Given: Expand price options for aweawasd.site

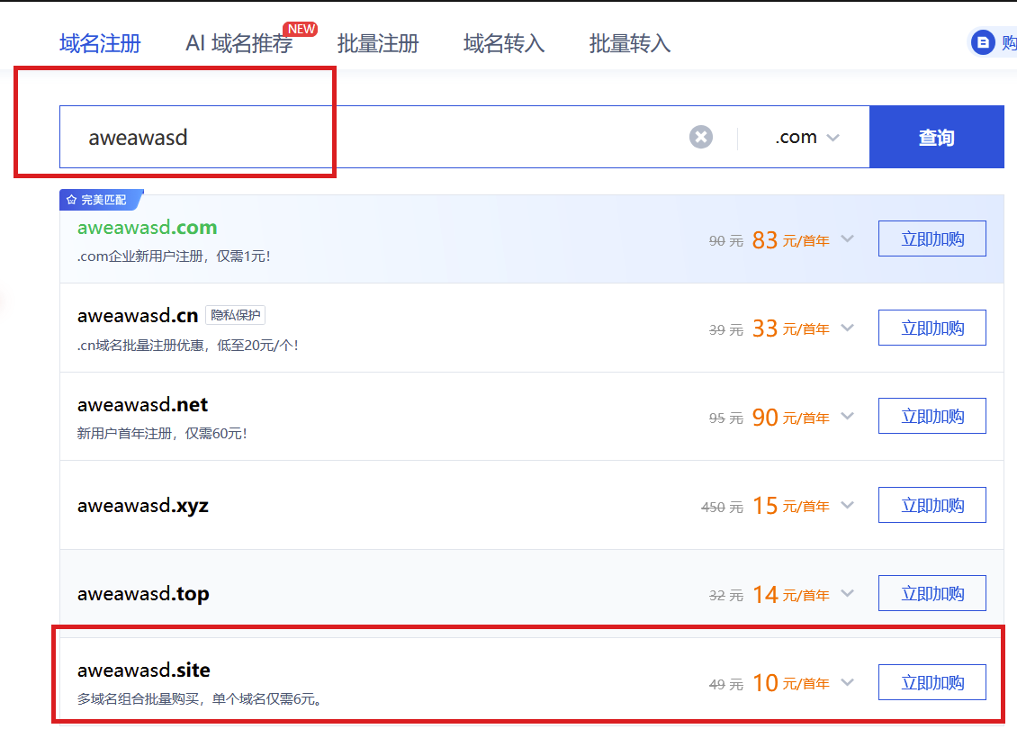Looking at the screenshot, I should click(x=847, y=681).
